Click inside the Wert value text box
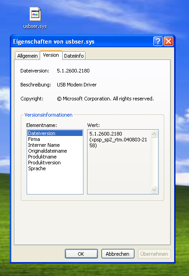This screenshot has width=189, height=276. click(119, 162)
